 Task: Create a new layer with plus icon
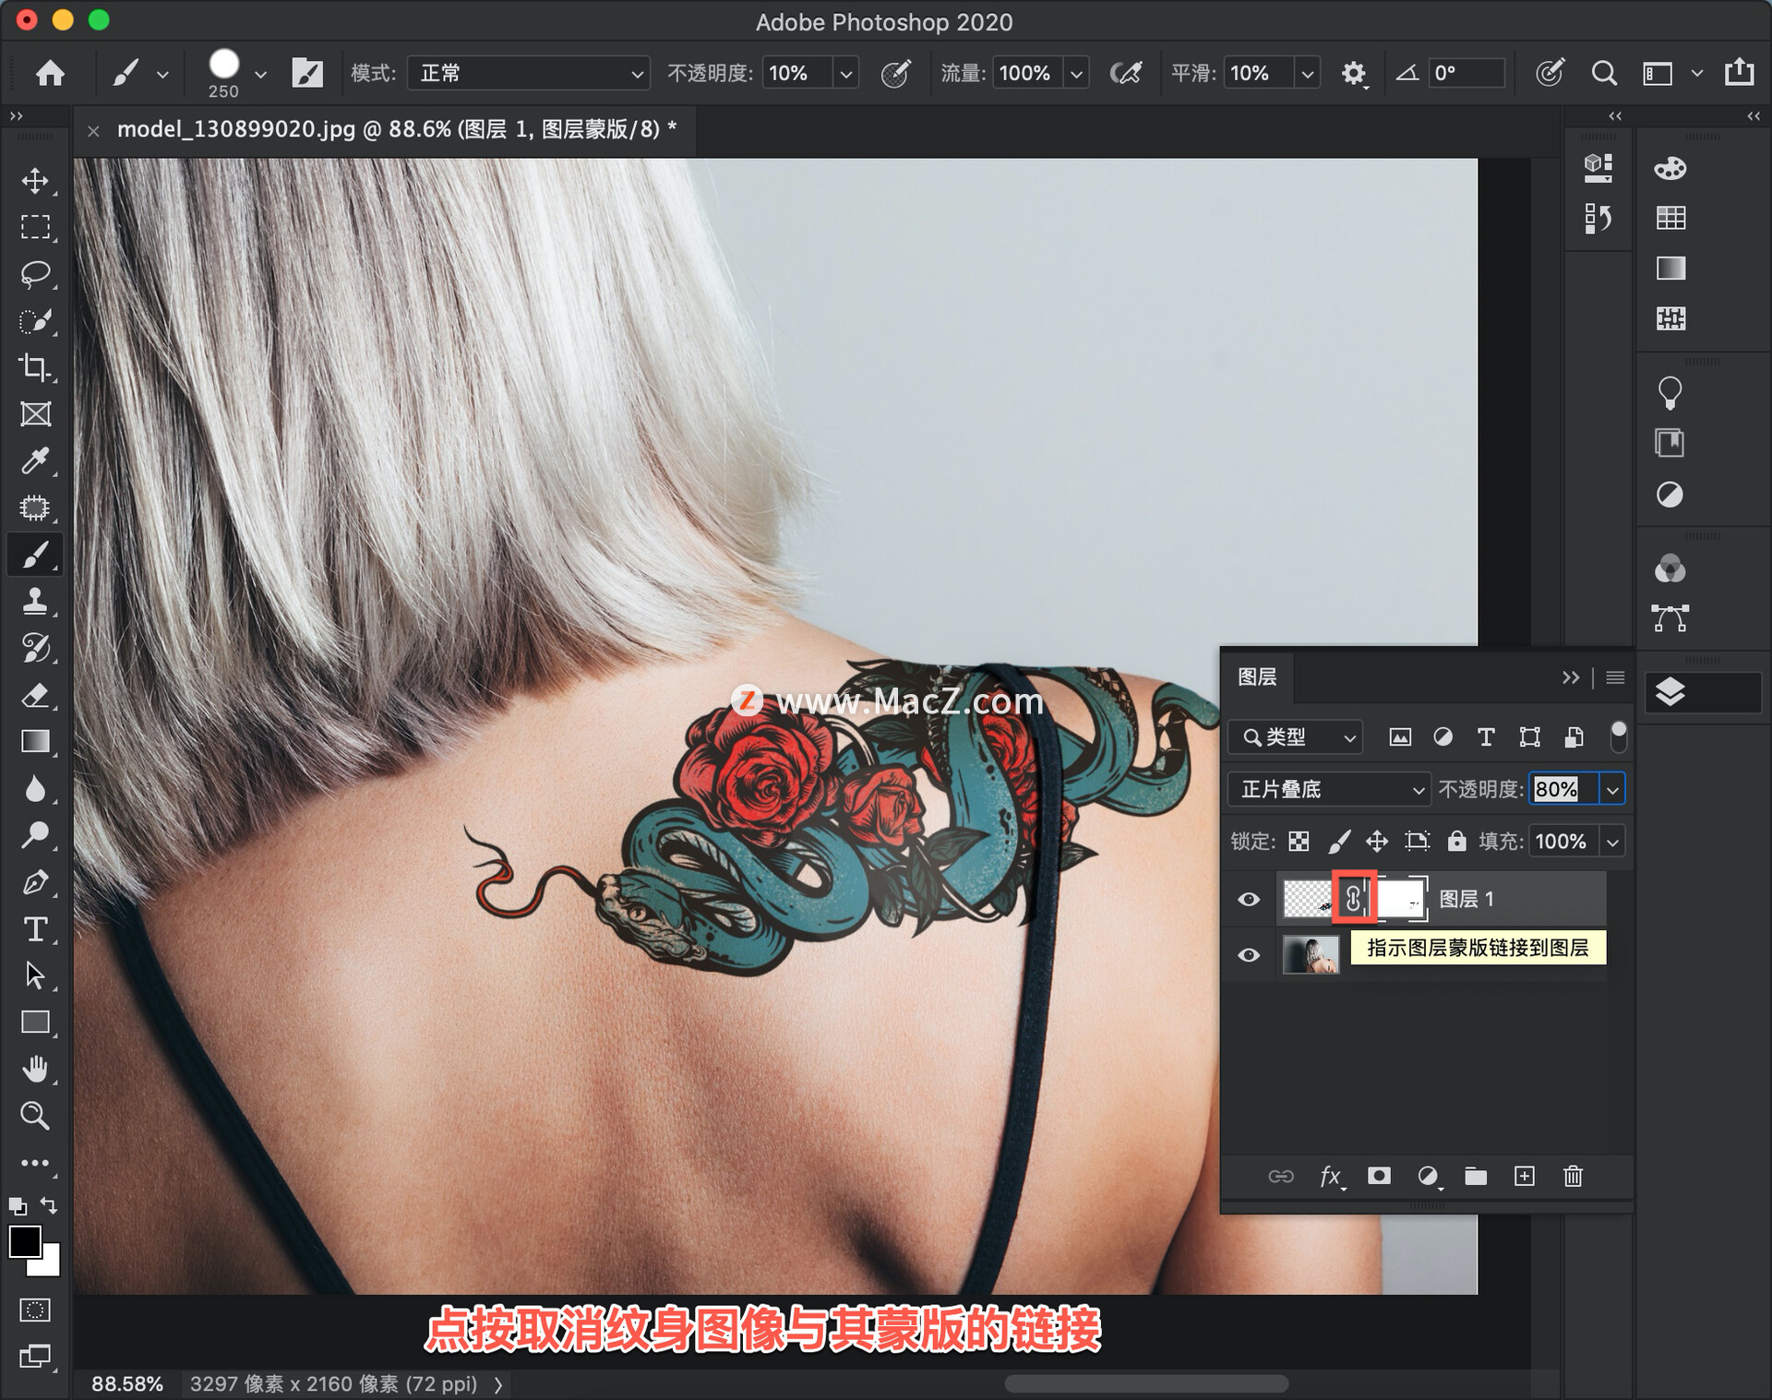pos(1524,1176)
